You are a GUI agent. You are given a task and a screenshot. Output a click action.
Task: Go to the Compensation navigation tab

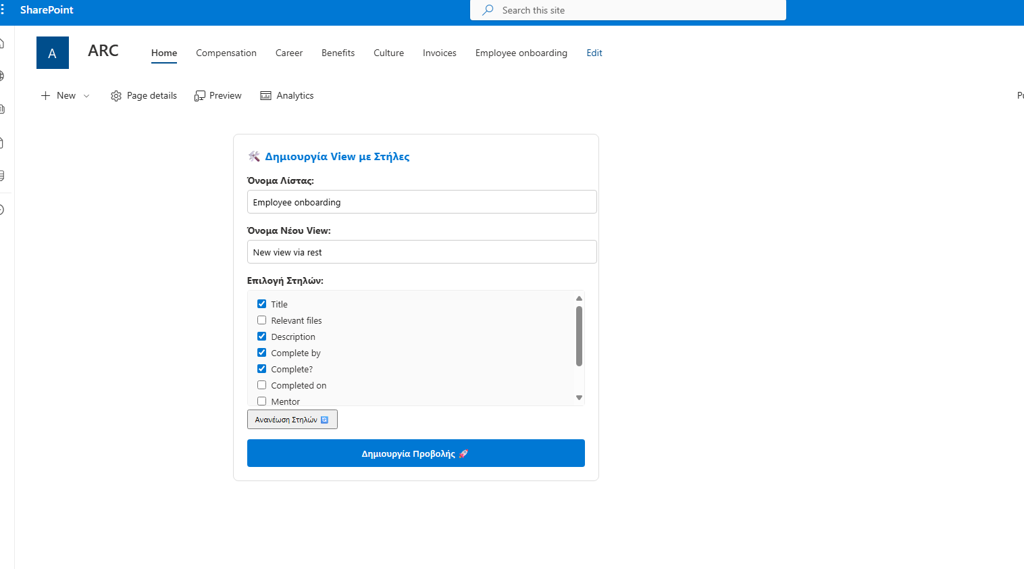pyautogui.click(x=226, y=53)
